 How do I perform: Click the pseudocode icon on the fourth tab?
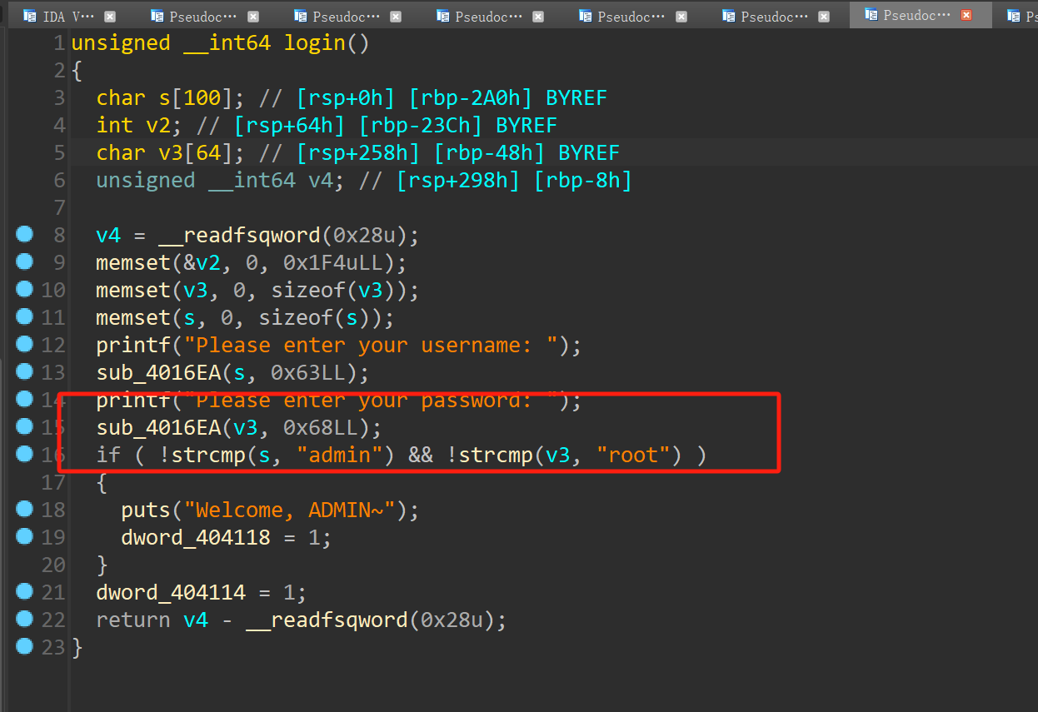[x=442, y=14]
